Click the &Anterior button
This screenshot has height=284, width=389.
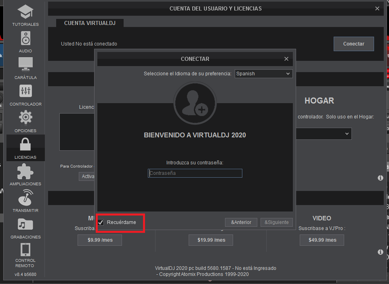click(241, 222)
